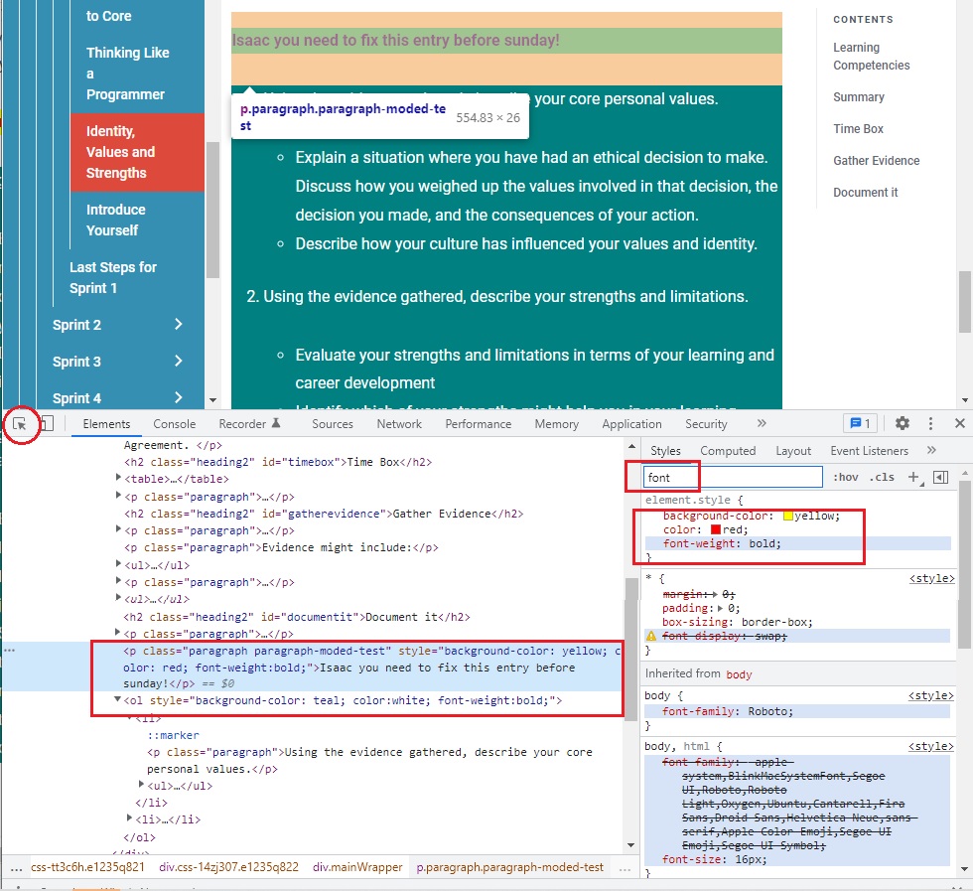
Task: Open the DevTools three-dot menu
Action: tap(930, 423)
